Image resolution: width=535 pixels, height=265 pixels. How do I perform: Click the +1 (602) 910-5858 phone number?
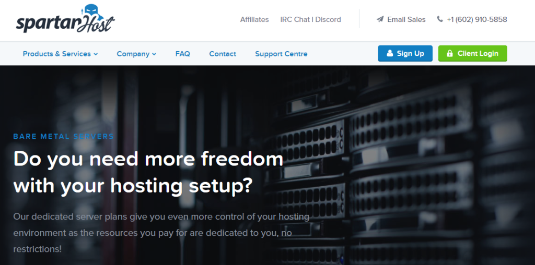pyautogui.click(x=477, y=19)
